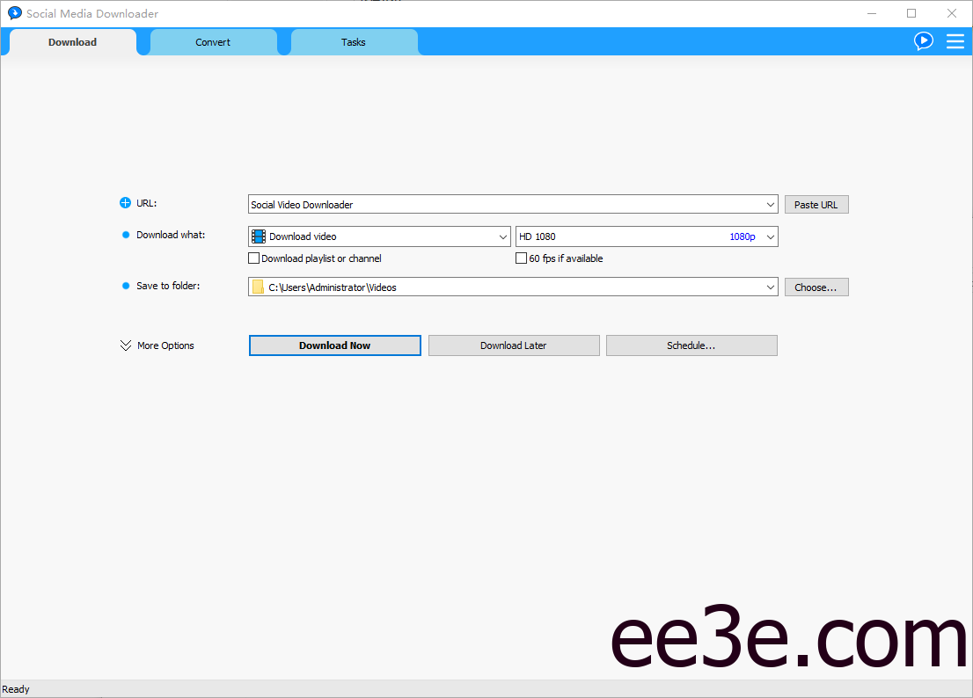Open the HD 1080 quality dropdown
973x698 pixels.
point(647,236)
